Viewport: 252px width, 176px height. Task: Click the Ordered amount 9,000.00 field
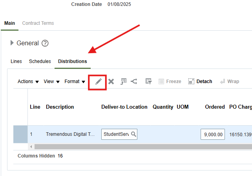click(x=213, y=134)
